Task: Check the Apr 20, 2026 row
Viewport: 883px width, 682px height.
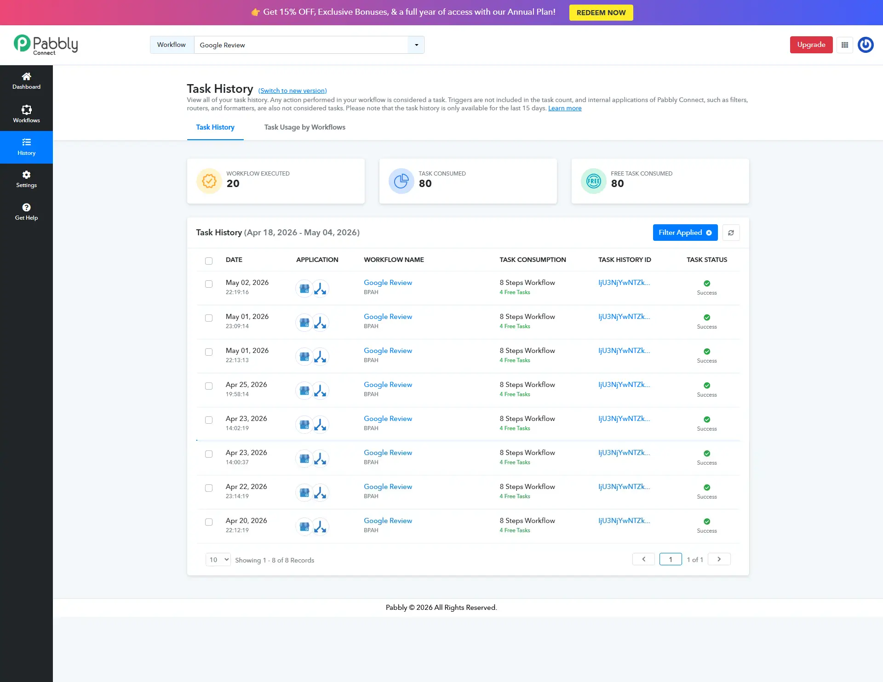Action: tap(209, 522)
